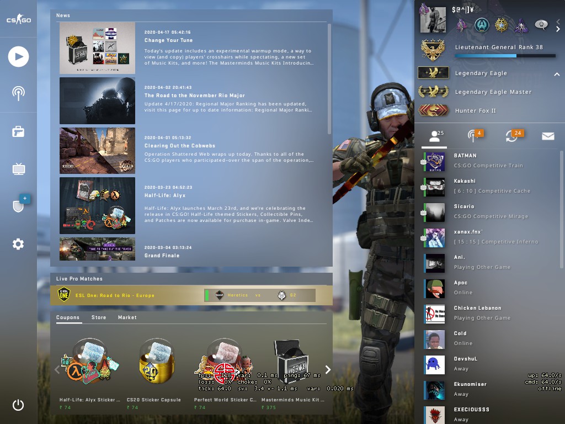Open the Half-Life: Alyx news post
This screenshot has height=424, width=565.
click(193, 205)
